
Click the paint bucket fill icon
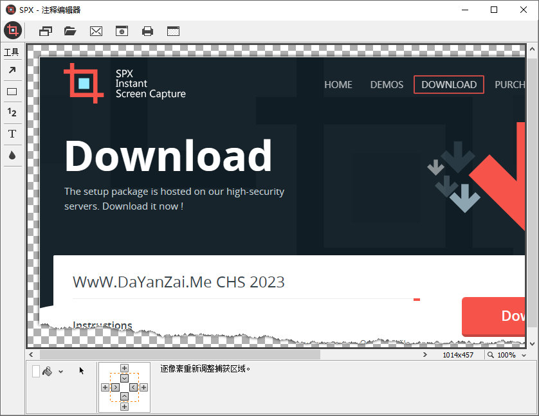point(47,372)
